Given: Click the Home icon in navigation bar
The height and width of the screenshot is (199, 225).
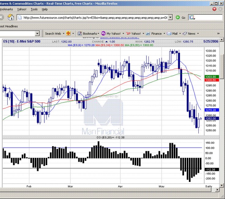Looking at the screenshot, I should pyautogui.click(x=11, y=17).
